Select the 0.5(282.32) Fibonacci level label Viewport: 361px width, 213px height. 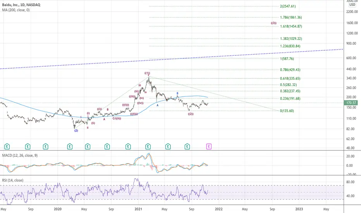click(x=288, y=85)
